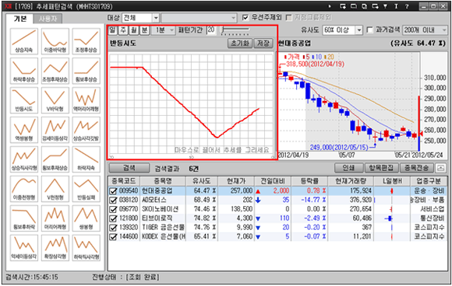This screenshot has width=452, height=286.
Task: Uncheck the 현대중공업 row checkbox
Action: click(x=113, y=191)
